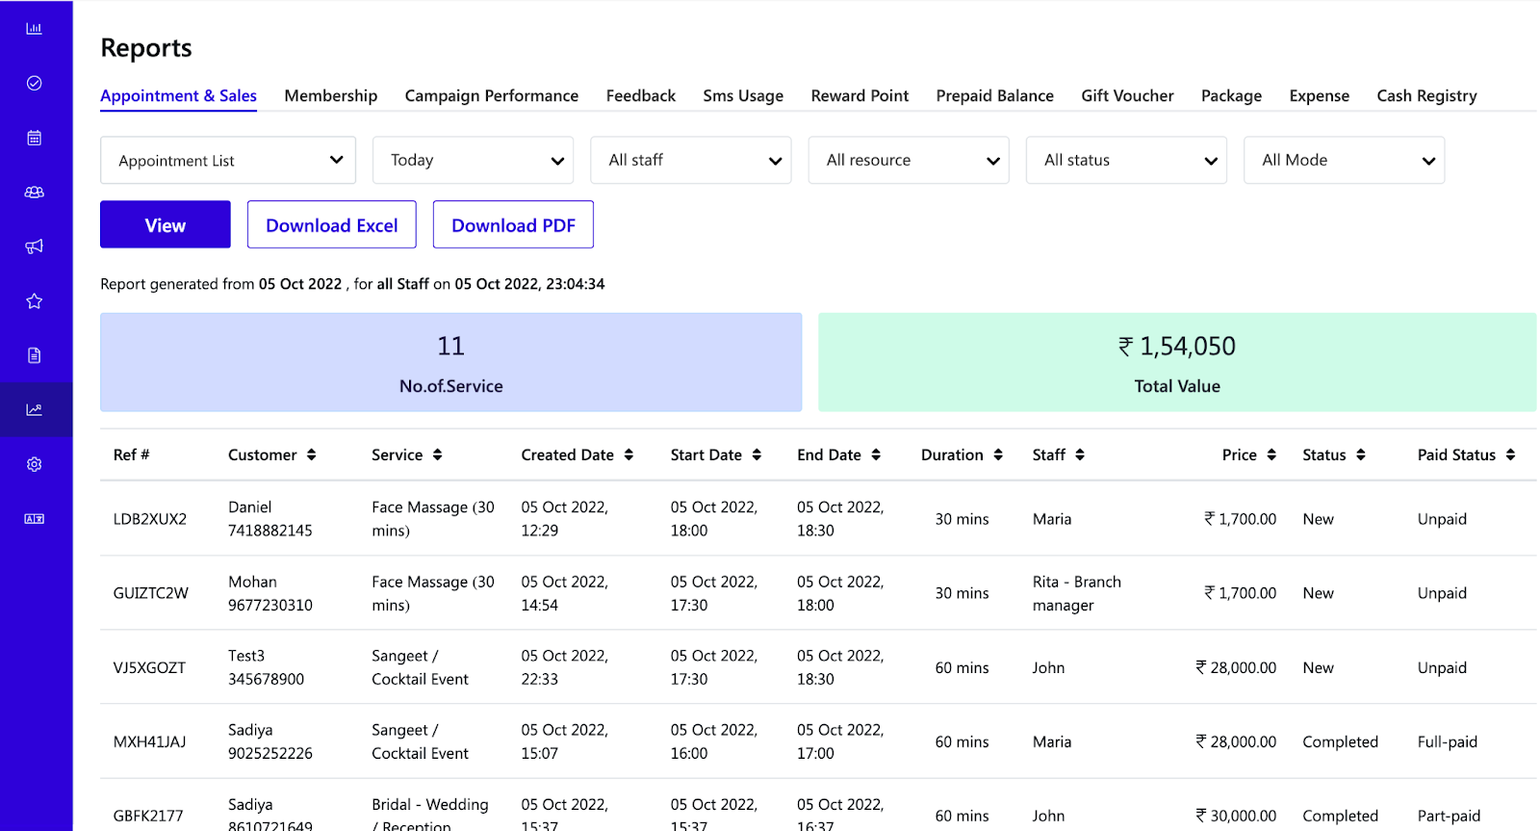Expand the All status dropdown
The height and width of the screenshot is (831, 1540).
coord(1126,160)
